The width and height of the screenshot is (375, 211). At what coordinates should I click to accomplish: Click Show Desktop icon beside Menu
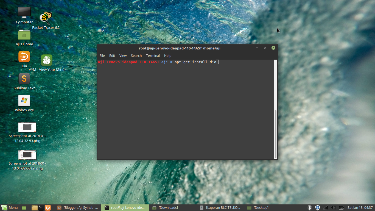tap(24, 208)
